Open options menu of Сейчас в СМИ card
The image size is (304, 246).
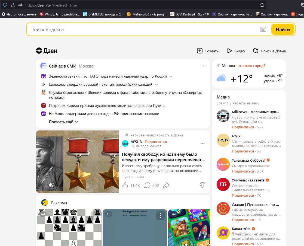click(203, 66)
